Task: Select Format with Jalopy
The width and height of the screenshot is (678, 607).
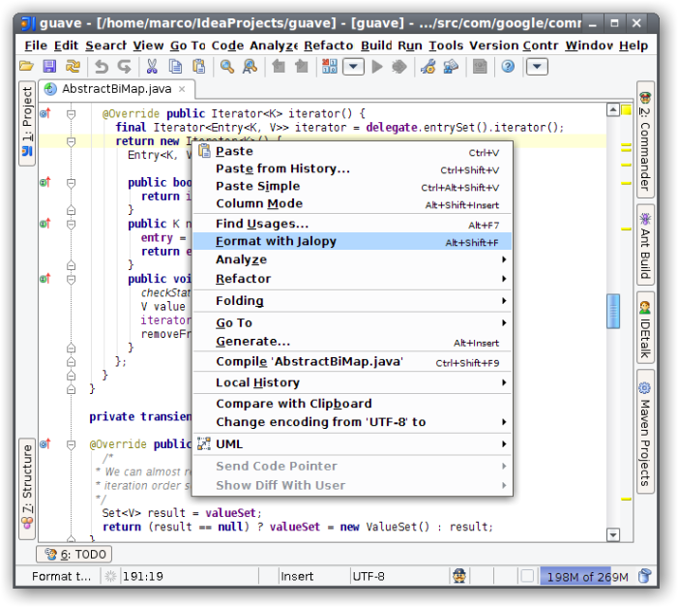Action: pos(352,241)
